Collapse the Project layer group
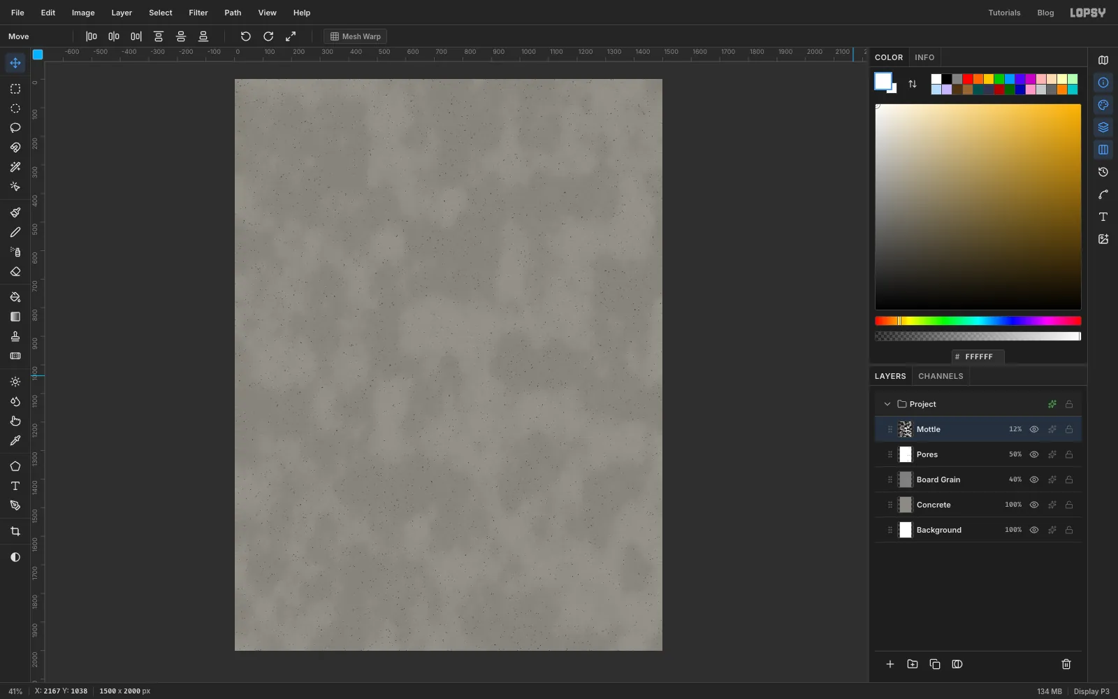This screenshot has height=699, width=1118. (887, 404)
